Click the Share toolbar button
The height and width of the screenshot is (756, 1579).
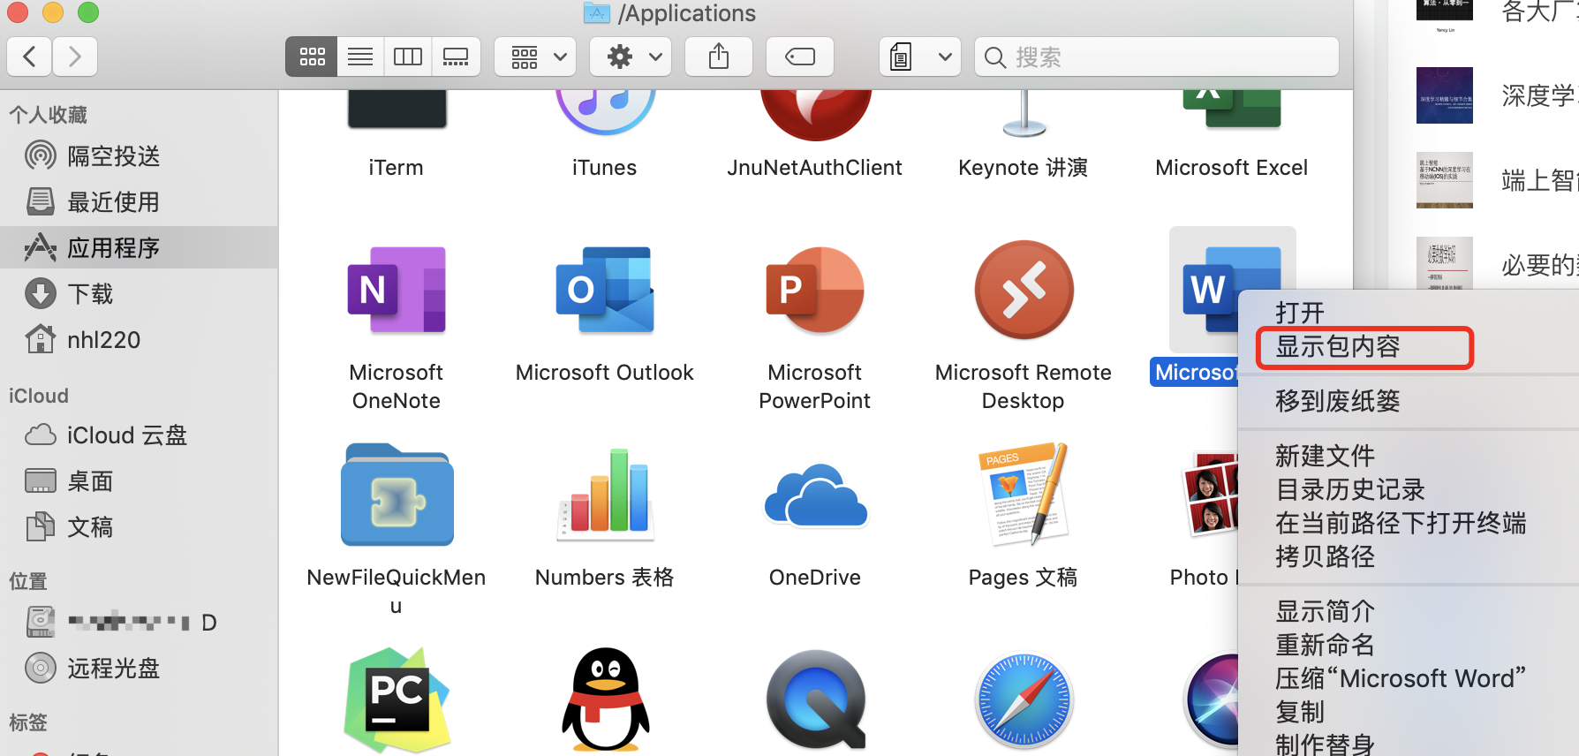click(719, 57)
